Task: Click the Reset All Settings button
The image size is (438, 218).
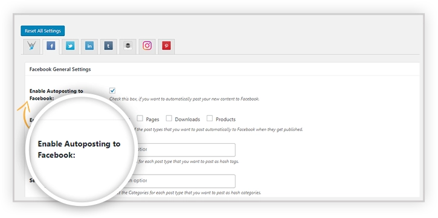Action: pyautogui.click(x=42, y=31)
